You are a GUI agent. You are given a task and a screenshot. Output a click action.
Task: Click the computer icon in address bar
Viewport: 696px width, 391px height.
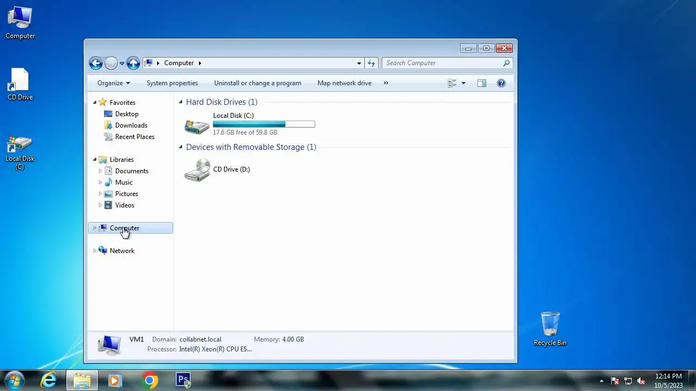[149, 63]
